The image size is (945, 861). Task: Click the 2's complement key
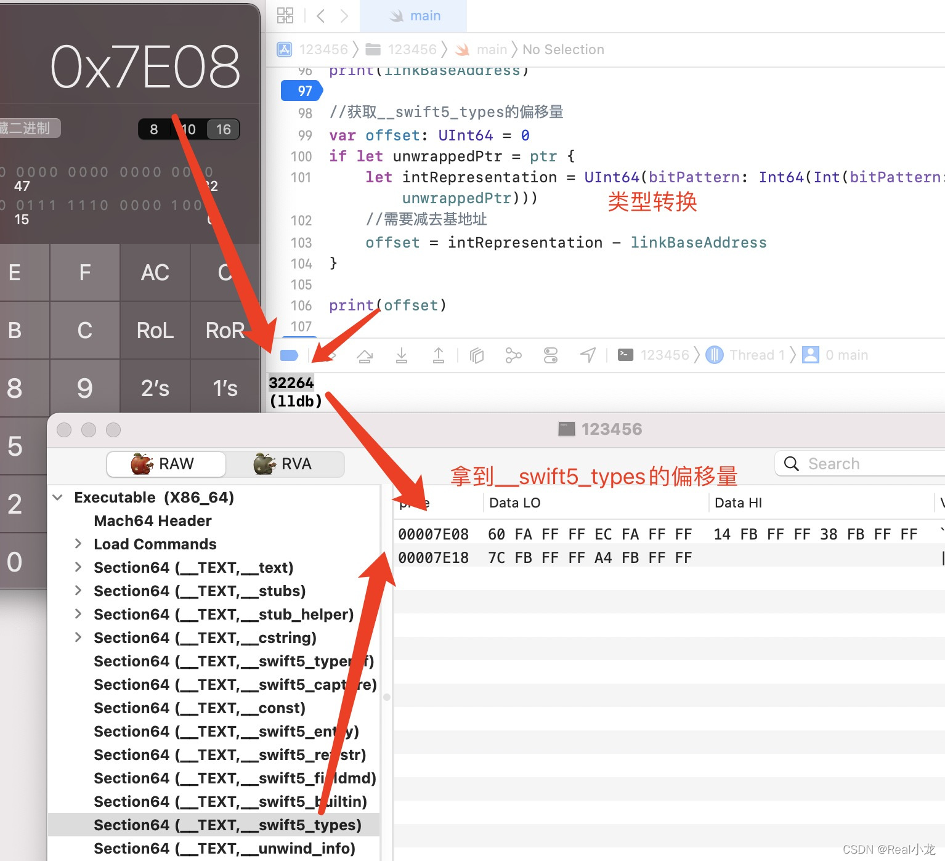155,388
